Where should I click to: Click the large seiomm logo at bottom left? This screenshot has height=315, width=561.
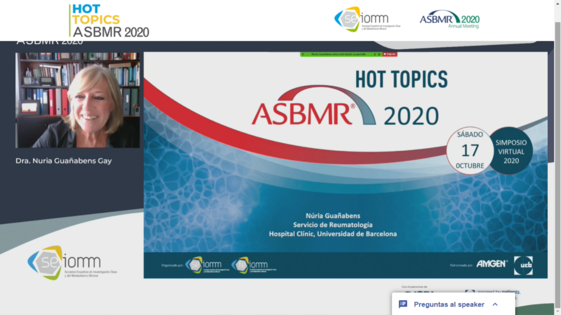point(72,262)
